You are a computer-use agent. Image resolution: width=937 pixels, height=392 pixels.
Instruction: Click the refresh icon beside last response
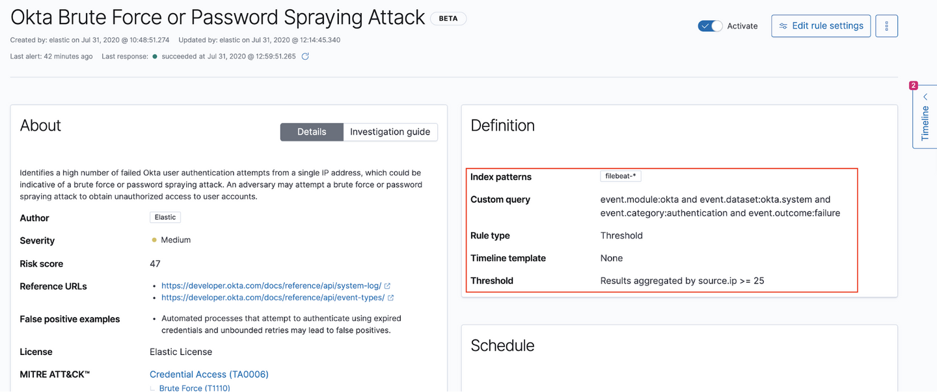pos(305,57)
